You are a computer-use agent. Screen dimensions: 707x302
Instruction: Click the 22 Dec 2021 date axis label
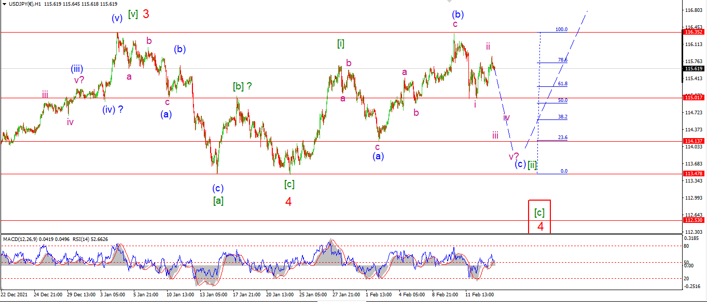(x=14, y=294)
